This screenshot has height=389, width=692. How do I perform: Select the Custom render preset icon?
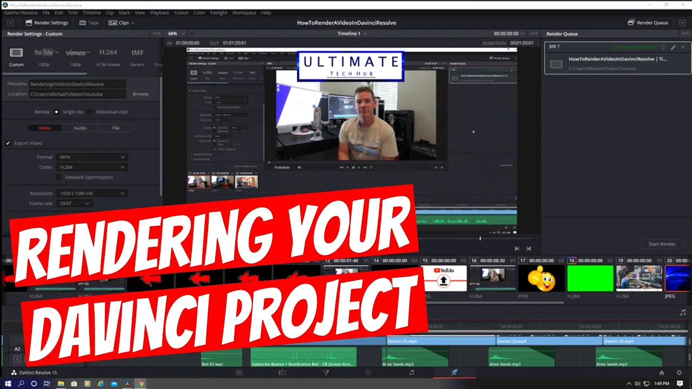pyautogui.click(x=16, y=52)
